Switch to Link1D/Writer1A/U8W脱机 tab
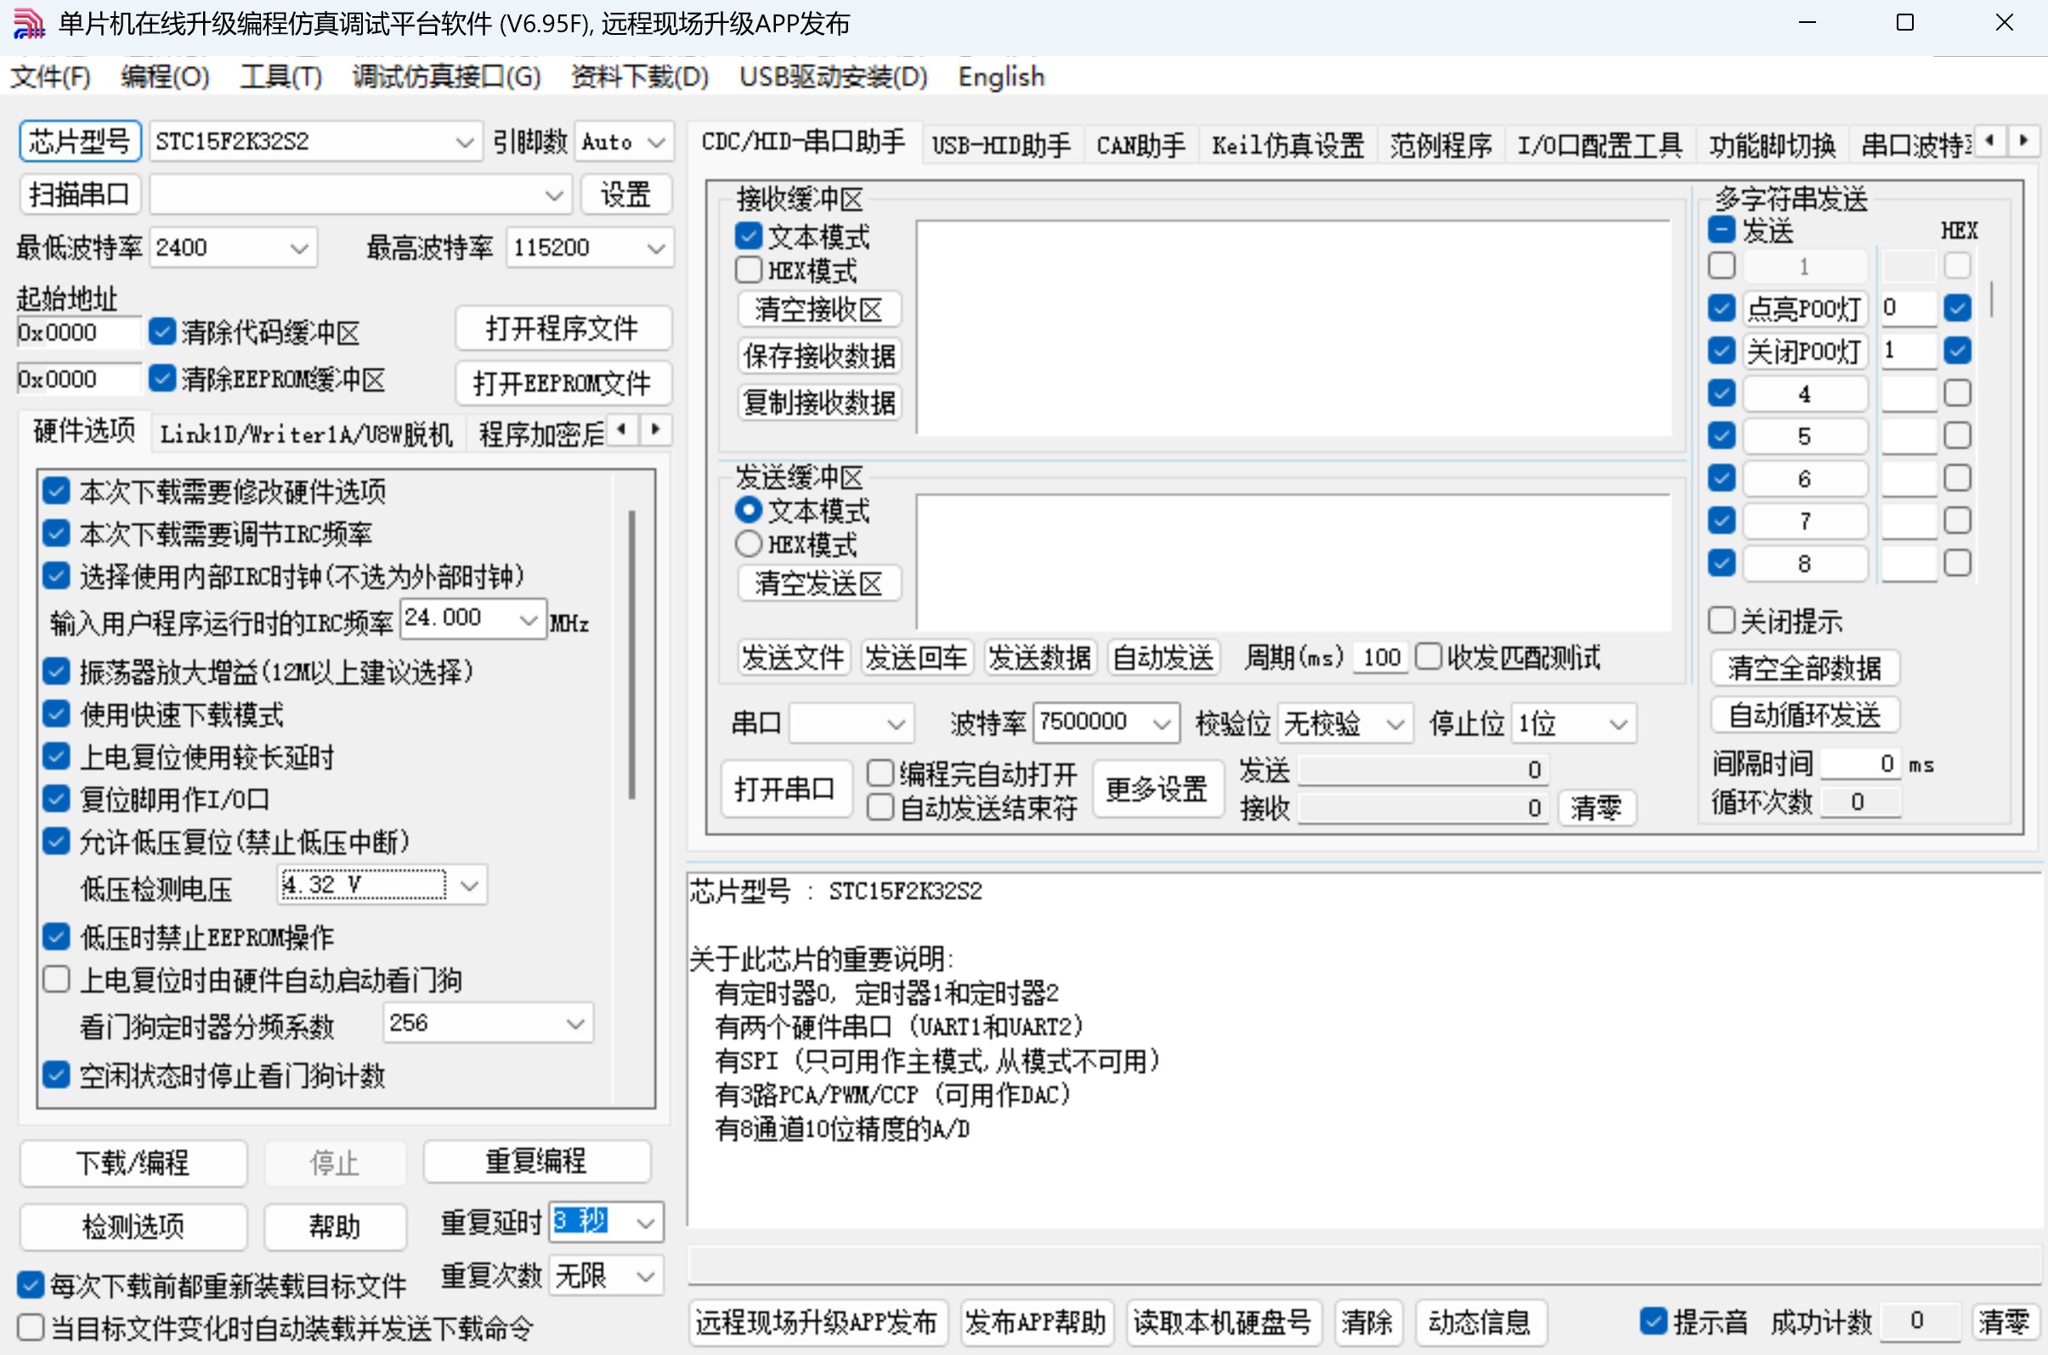The width and height of the screenshot is (2048, 1355). pos(306,434)
